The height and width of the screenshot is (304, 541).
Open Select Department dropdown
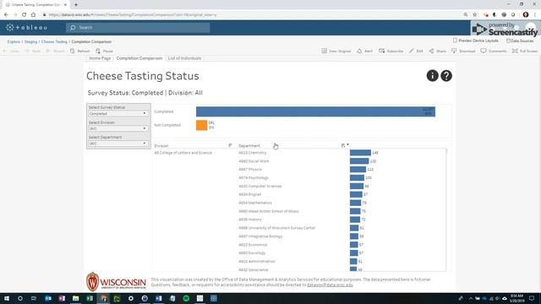coord(118,144)
